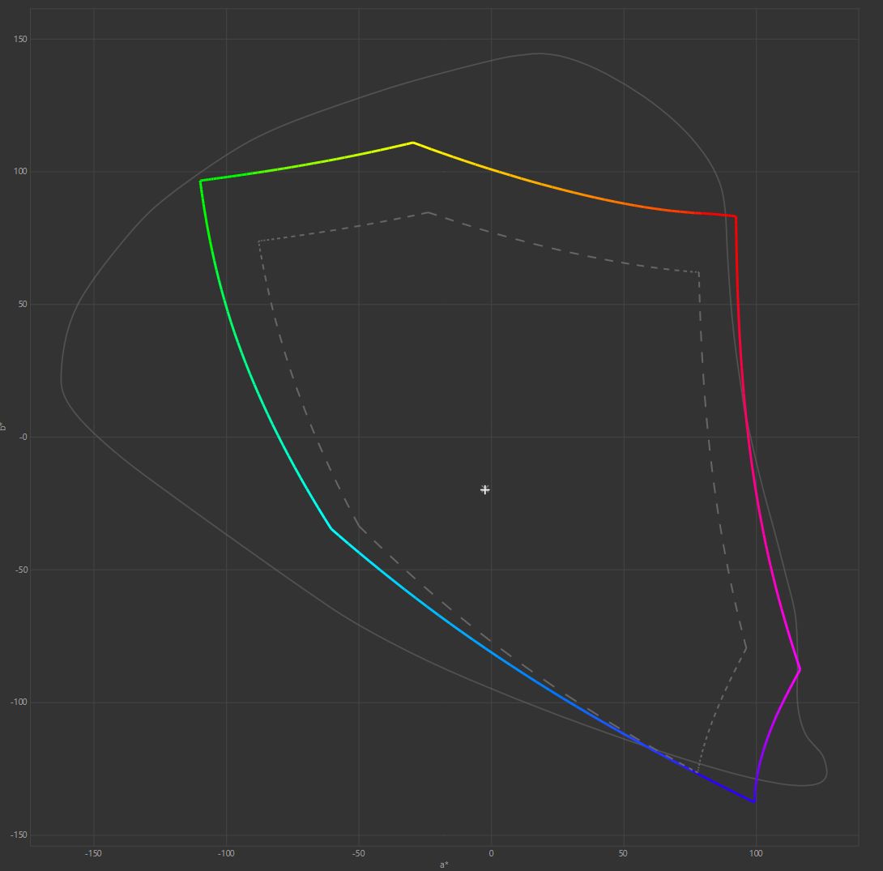Click the 150 tick on vertical axis
Screen dimensions: 883x871
pos(19,39)
